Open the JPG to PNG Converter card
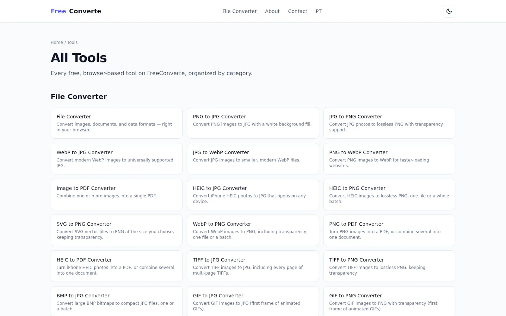Screen dimensions: 506x316 click(389, 123)
